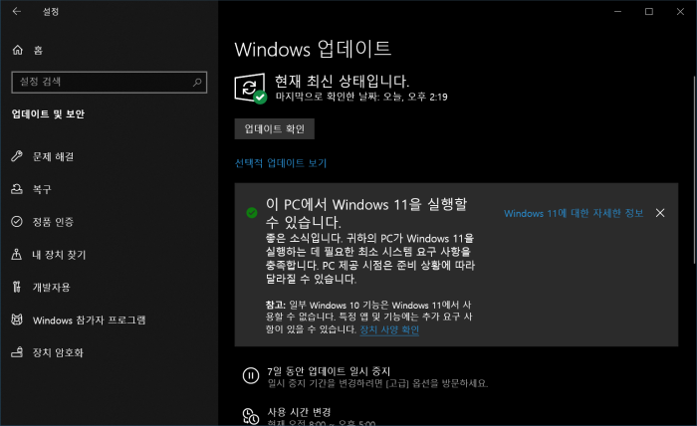697x426 pixels.
Task: Click the 업데이트 확인 button
Action: point(274,128)
